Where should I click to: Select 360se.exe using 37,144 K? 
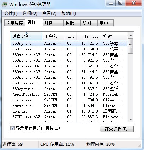pos(69,72)
